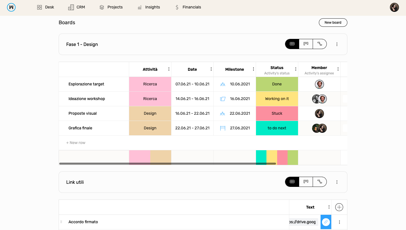Click the send milestone icon beside 16.06.2021
The image size is (406, 230).
coord(222,99)
